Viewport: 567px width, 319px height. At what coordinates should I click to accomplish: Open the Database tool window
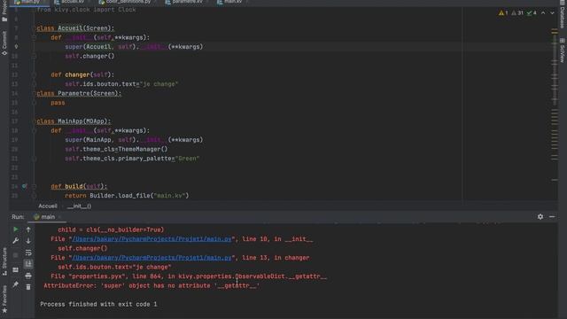click(x=563, y=14)
